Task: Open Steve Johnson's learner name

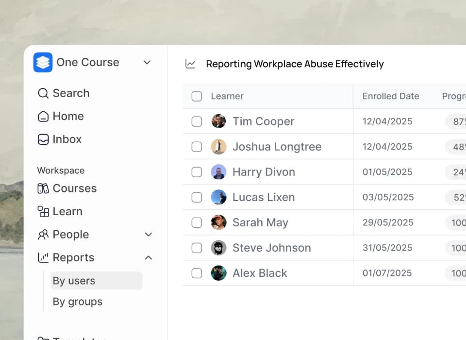Action: 272,248
